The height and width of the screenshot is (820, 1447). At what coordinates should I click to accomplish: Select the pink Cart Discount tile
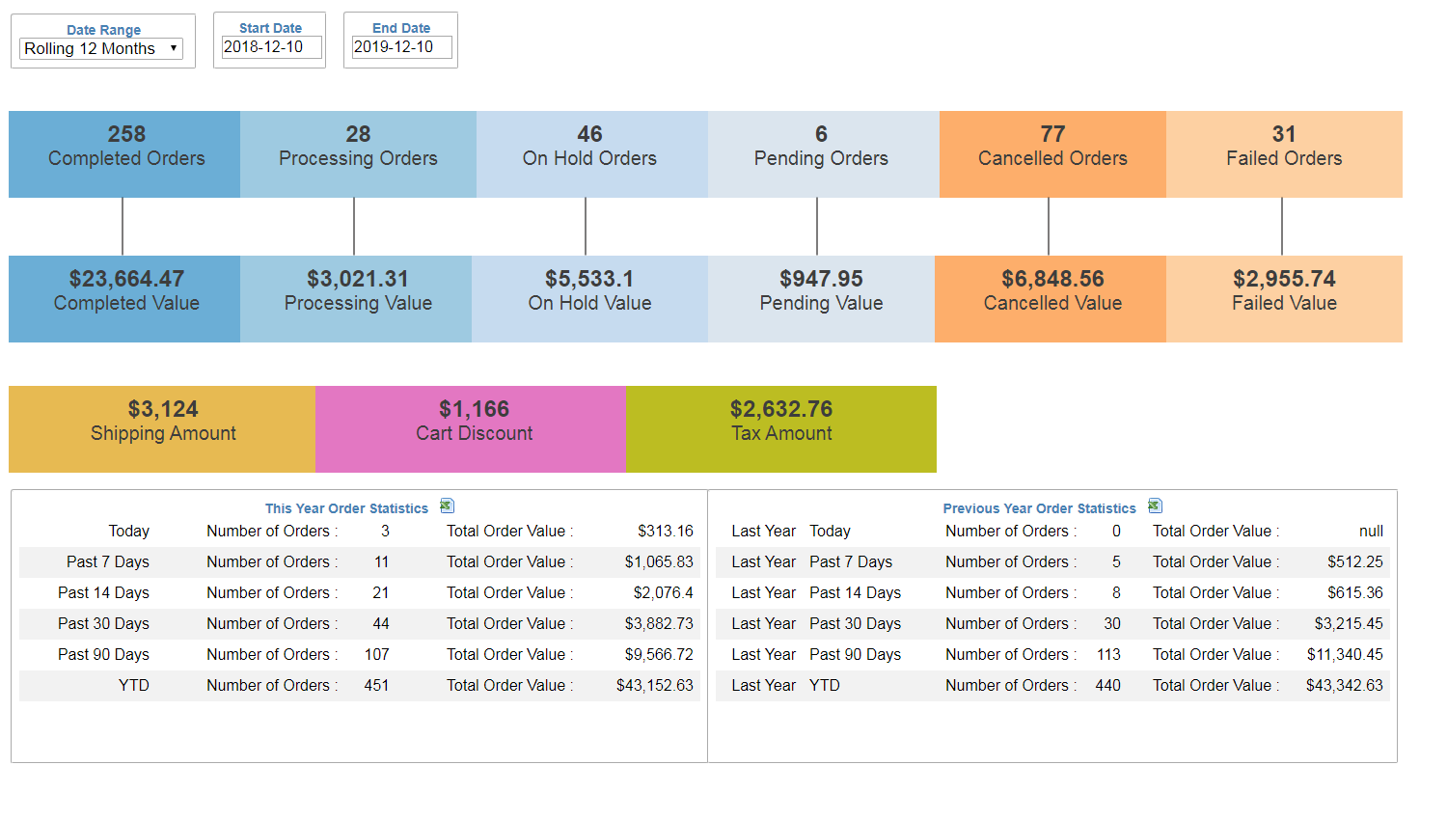click(x=471, y=429)
